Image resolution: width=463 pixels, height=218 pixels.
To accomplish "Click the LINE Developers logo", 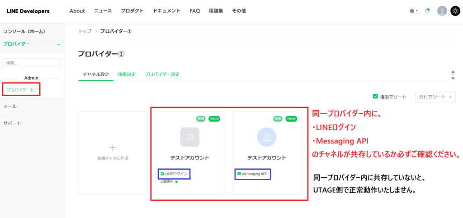I will [x=28, y=11].
